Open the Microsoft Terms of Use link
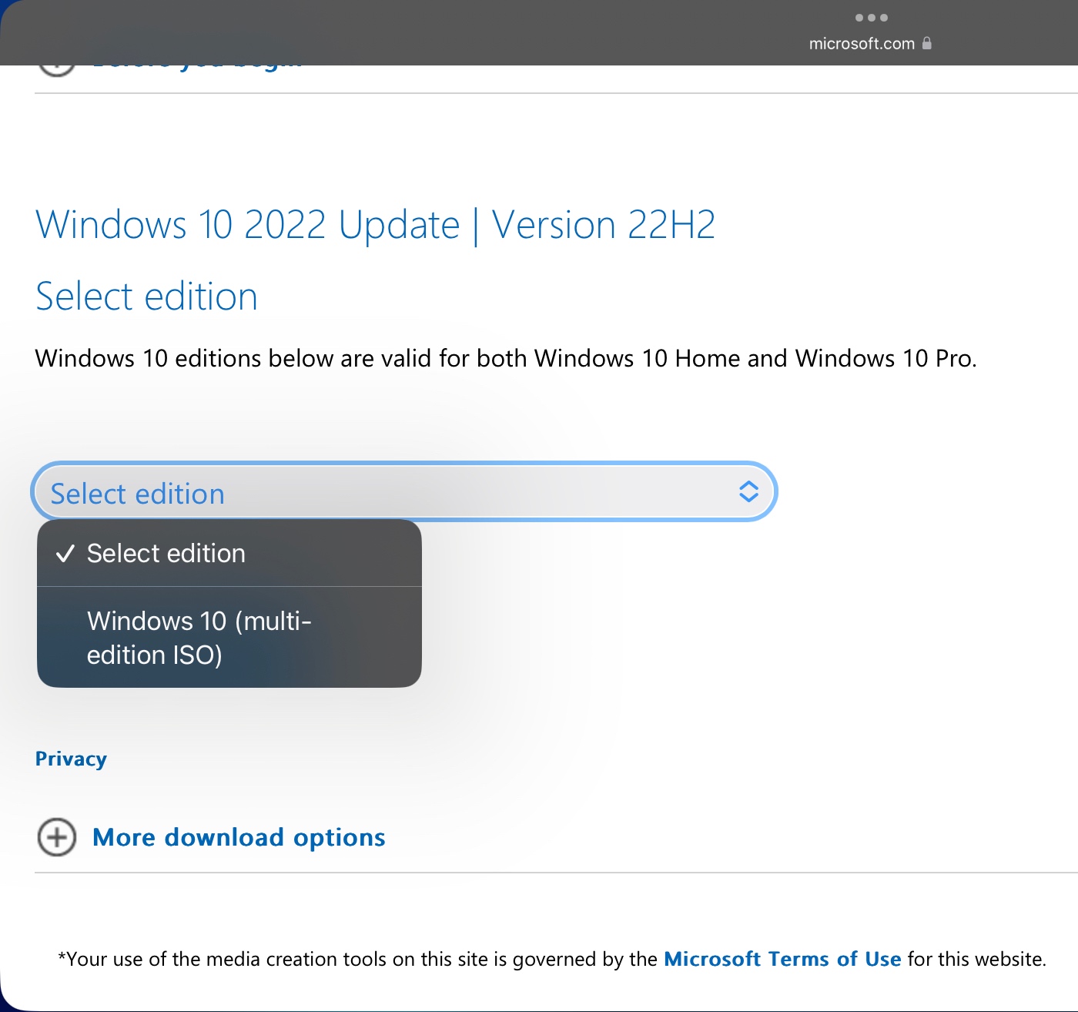Image resolution: width=1078 pixels, height=1012 pixels. click(782, 959)
